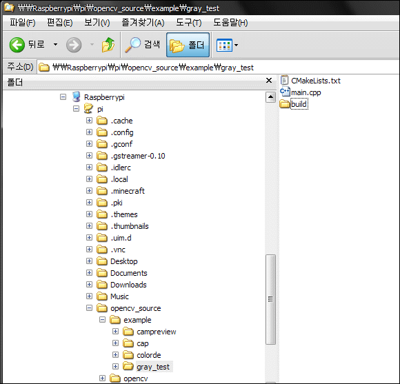This screenshot has width=400, height=384.
Task: Select the .minecraft folder icon
Action: (102, 191)
